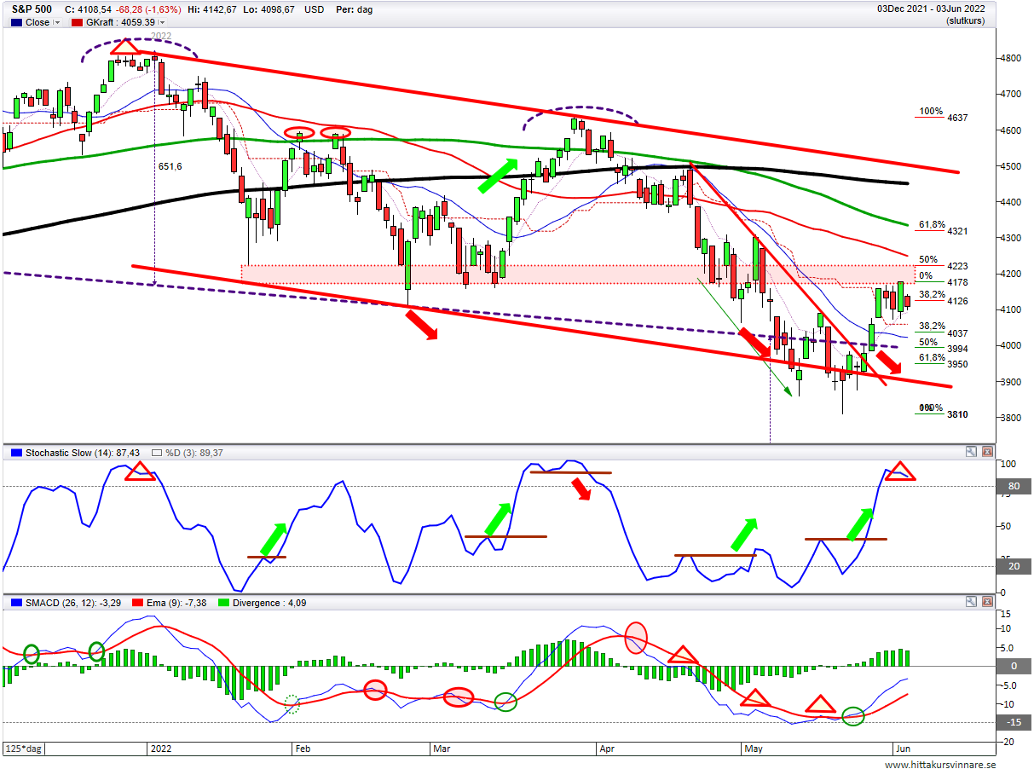Click the C: 4108,54 closing value
The width and height of the screenshot is (1034, 769).
[x=89, y=9]
